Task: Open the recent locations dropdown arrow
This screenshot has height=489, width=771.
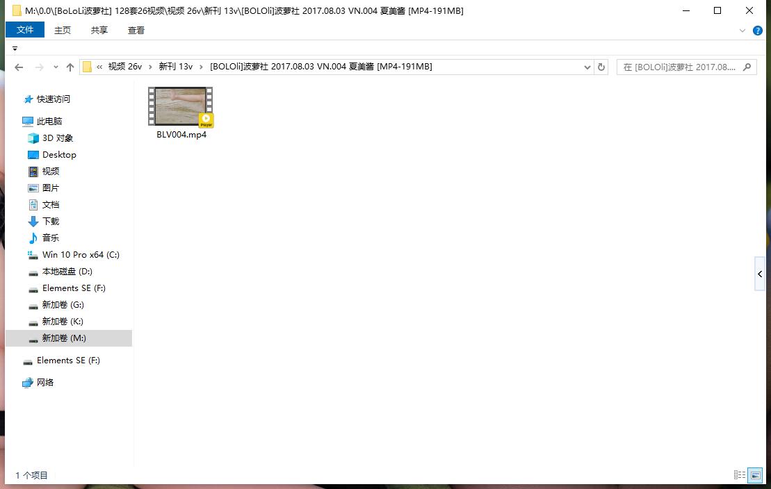Action: (x=55, y=67)
